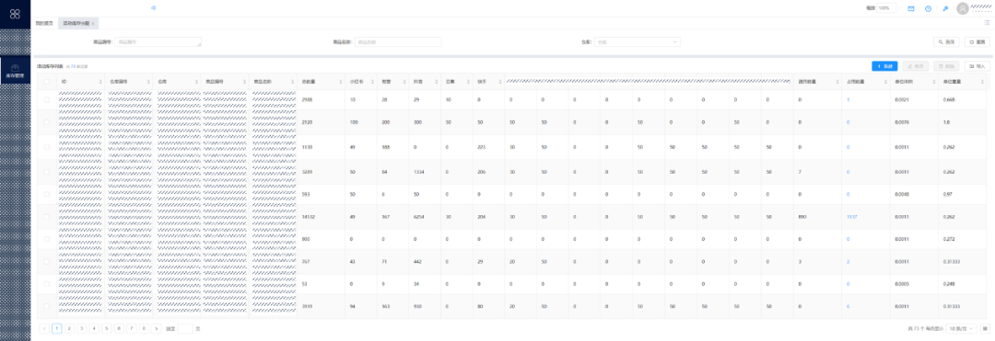Screen dimensions: 995x341
Task: Sort by the 占用数量 column
Action: [885, 82]
